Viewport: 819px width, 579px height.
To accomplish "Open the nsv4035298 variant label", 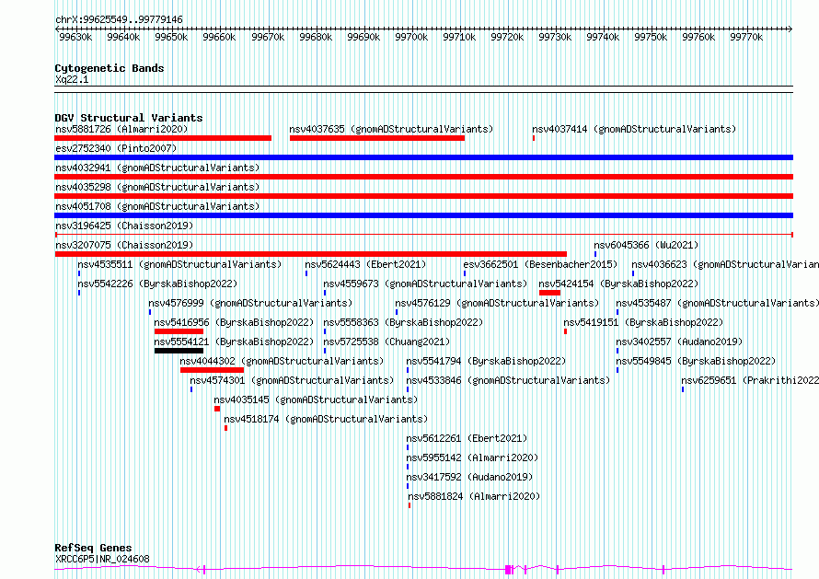I will tap(157, 187).
